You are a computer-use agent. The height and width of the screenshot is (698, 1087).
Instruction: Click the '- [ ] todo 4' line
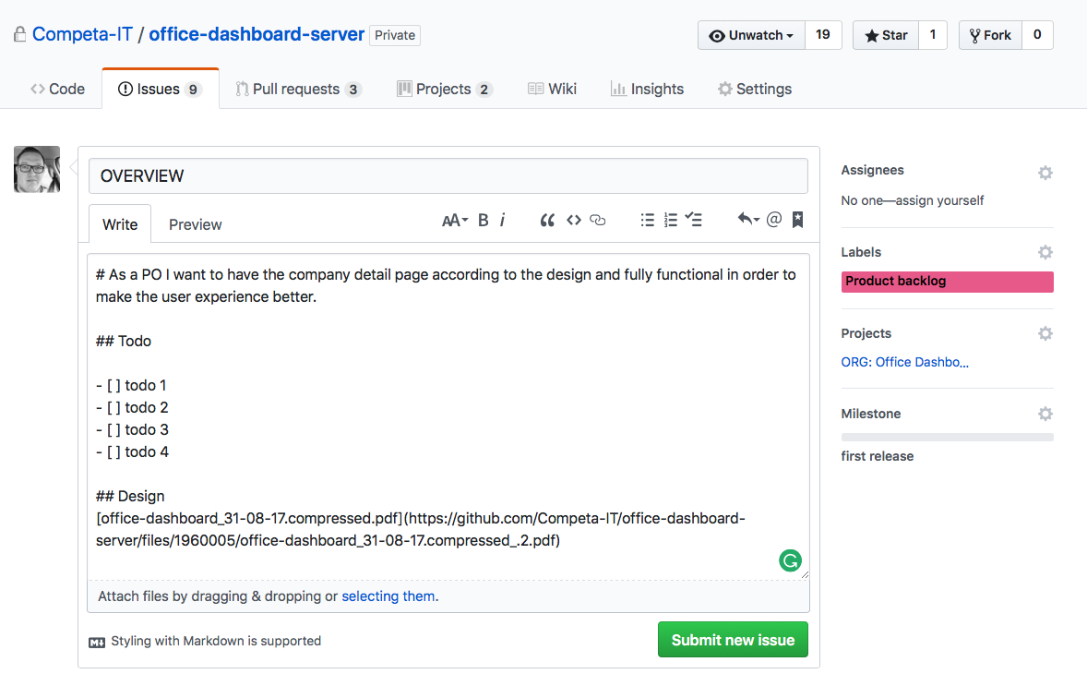tap(132, 451)
